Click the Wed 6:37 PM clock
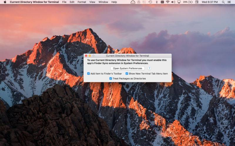Screen dimensions: 235x146 (210, 2)
